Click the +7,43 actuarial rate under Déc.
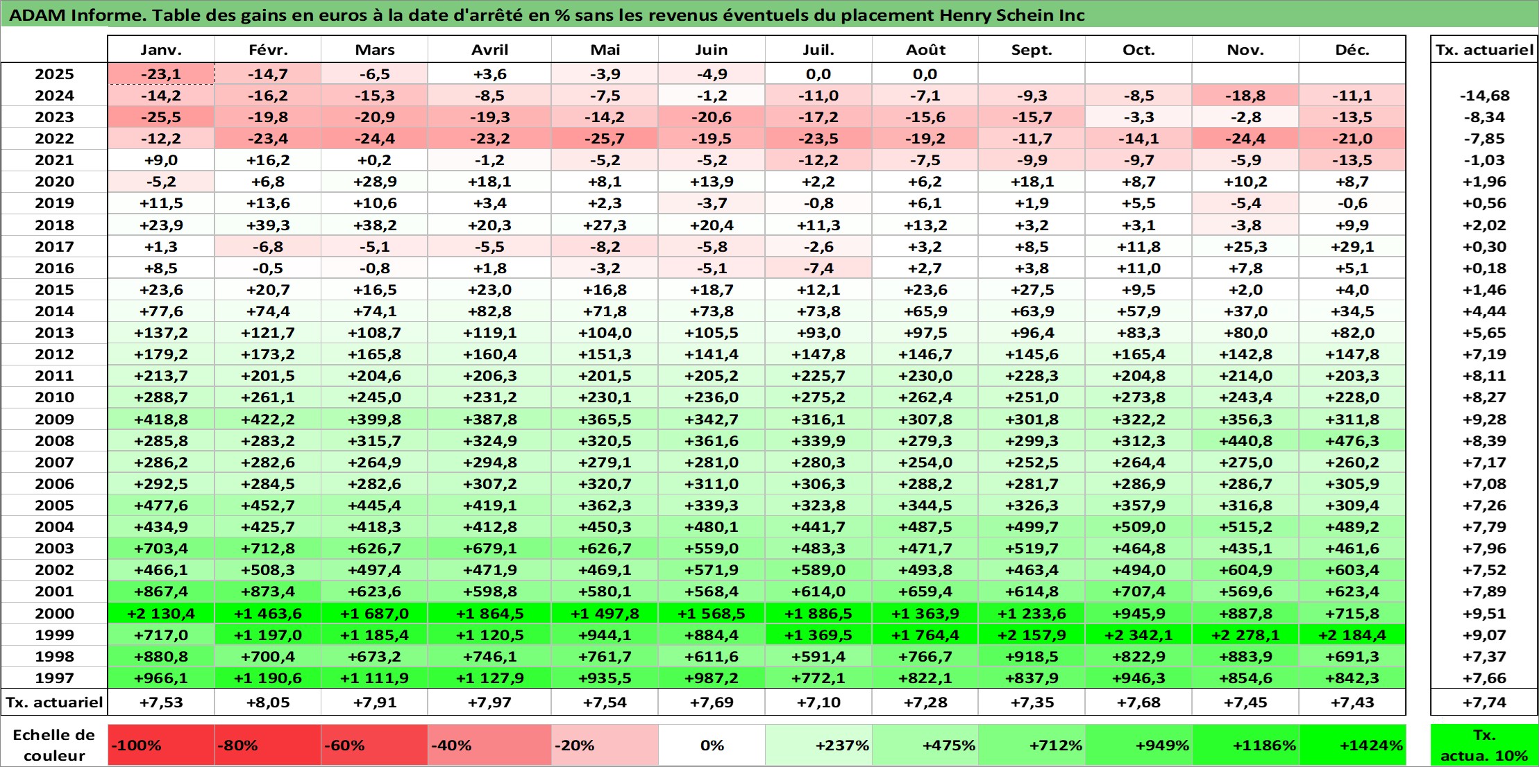 click(x=1352, y=703)
